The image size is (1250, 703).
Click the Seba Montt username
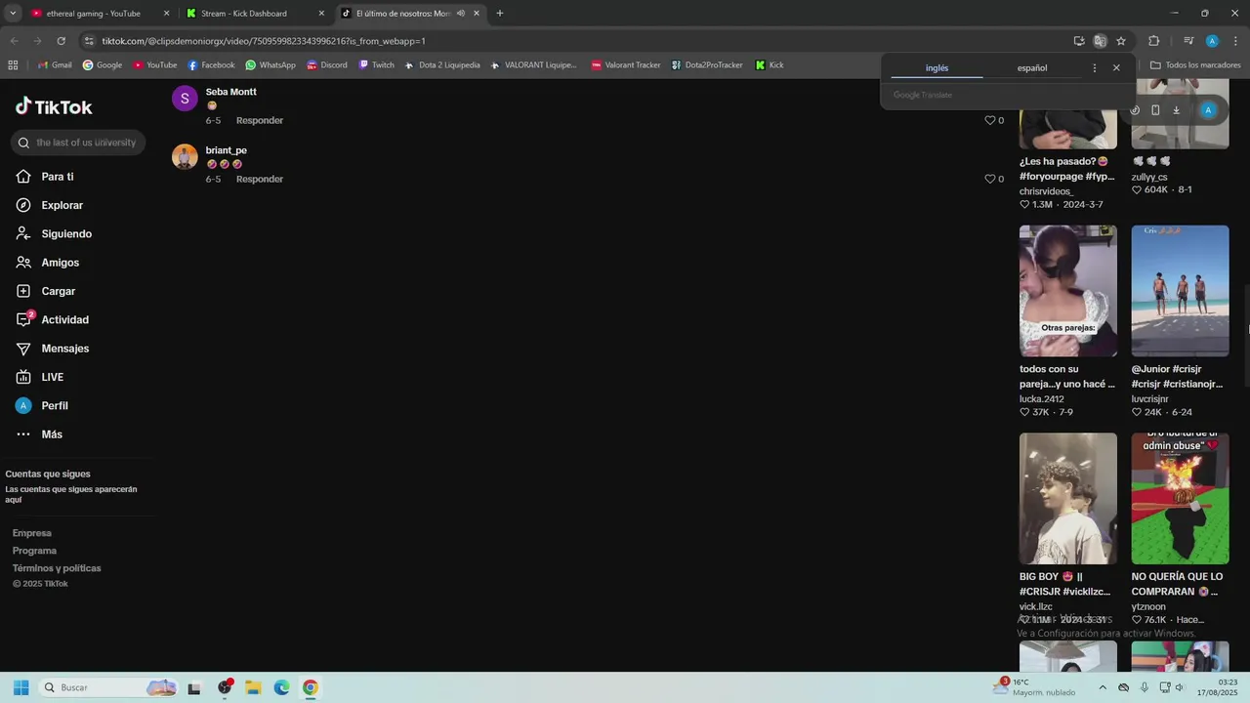(230, 92)
